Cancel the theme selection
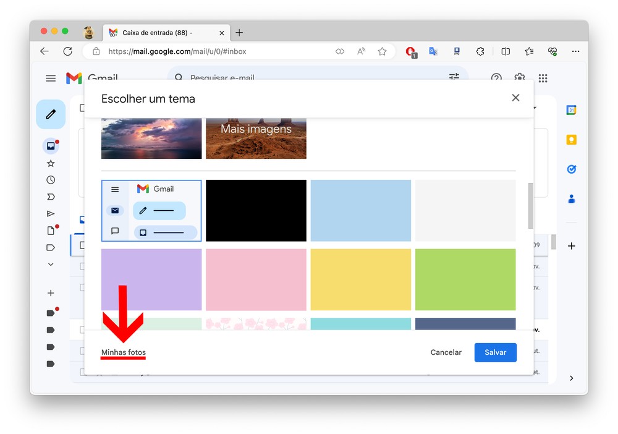The width and height of the screenshot is (618, 434). tap(446, 352)
